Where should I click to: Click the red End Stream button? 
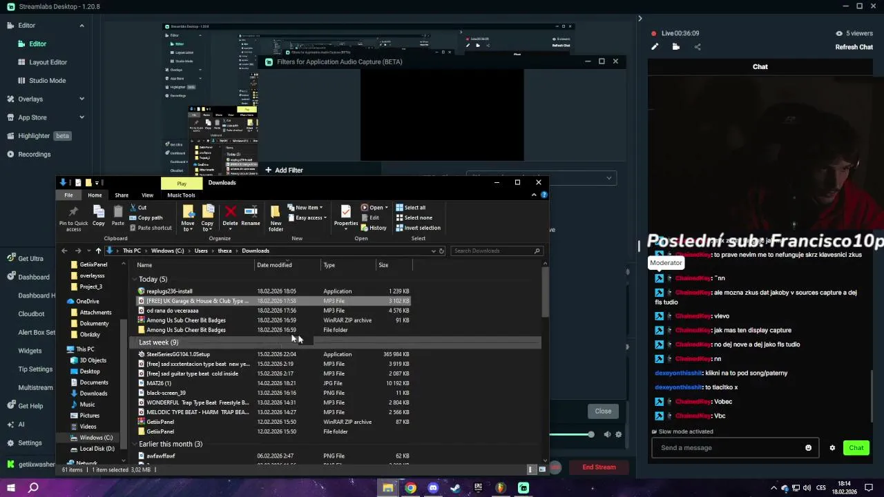599,467
